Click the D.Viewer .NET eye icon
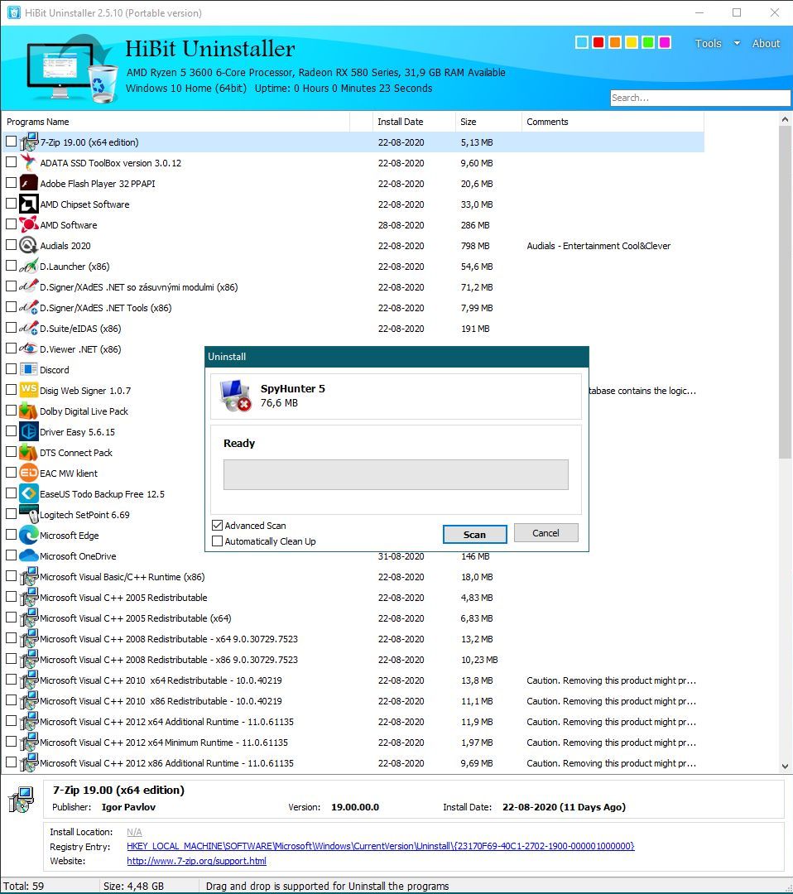Image resolution: width=793 pixels, height=894 pixels. (28, 349)
